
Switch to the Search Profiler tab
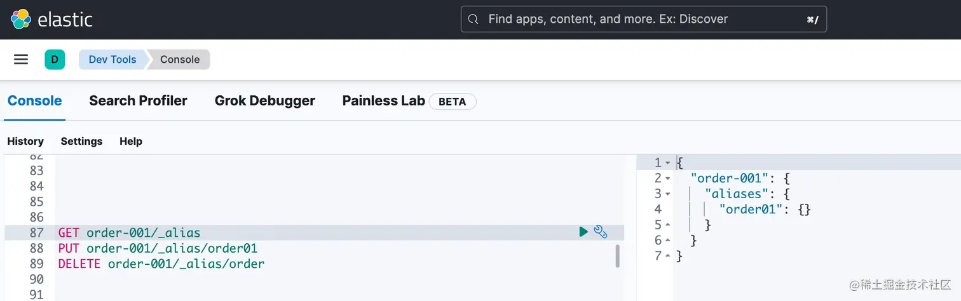point(138,100)
